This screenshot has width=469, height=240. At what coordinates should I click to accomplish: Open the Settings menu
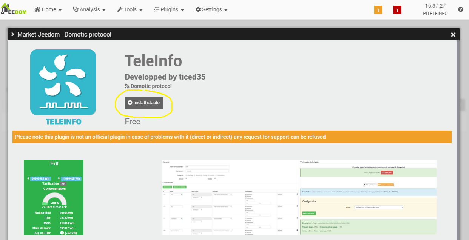(211, 9)
